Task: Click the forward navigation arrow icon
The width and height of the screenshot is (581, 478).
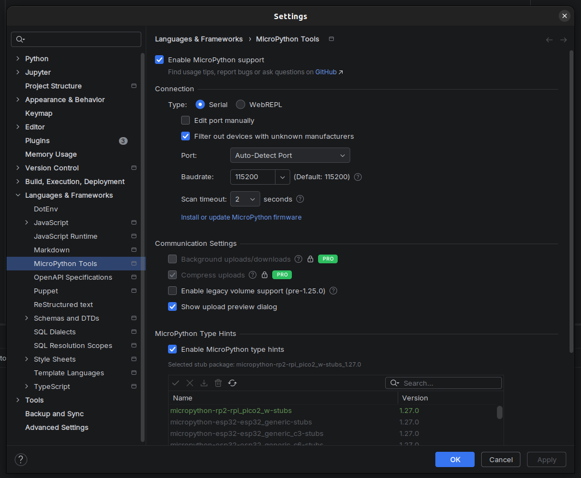Action: tap(563, 40)
